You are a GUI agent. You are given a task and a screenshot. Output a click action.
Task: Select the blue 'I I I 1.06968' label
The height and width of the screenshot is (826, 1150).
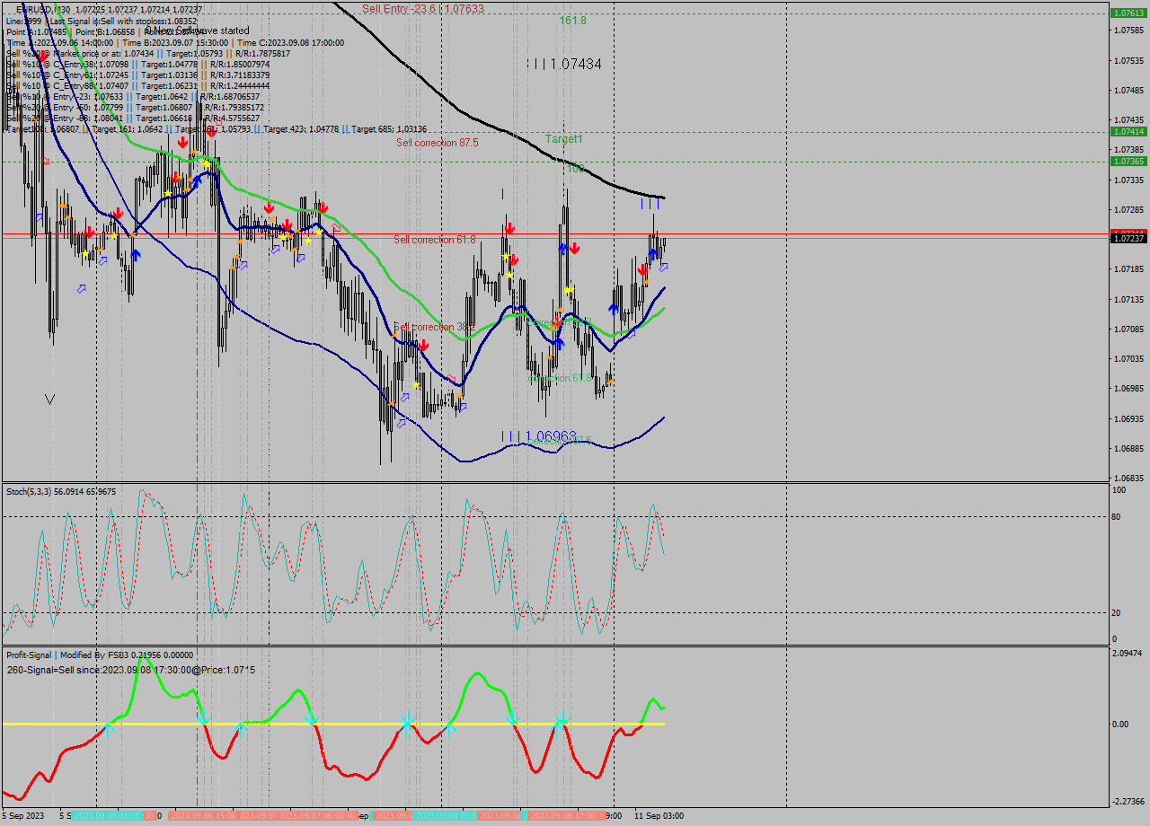(539, 436)
